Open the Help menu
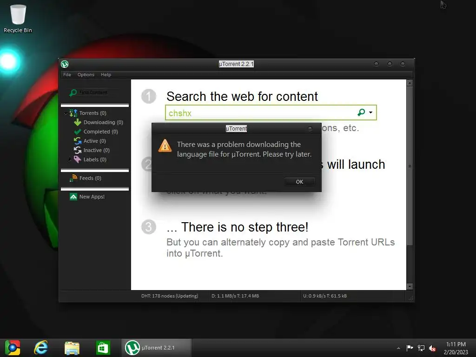476x357 pixels. pos(106,75)
